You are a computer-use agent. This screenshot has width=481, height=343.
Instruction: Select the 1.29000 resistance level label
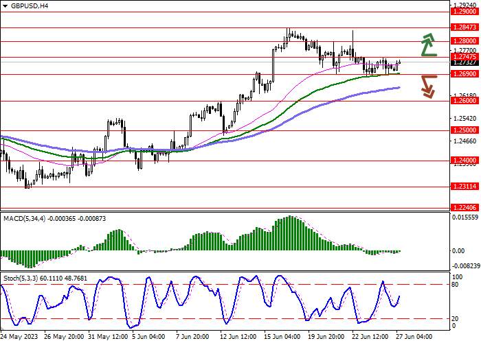click(x=465, y=12)
